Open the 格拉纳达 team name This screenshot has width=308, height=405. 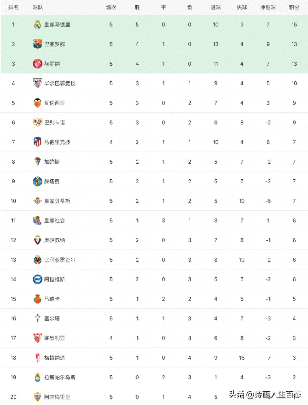55,358
